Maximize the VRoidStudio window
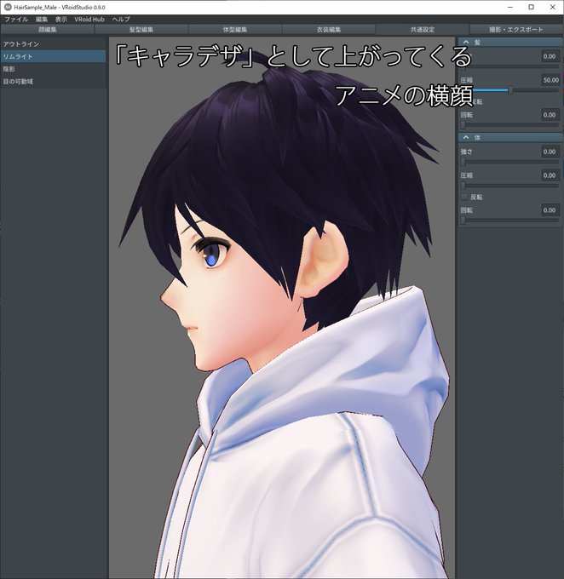The image size is (564, 579). pyautogui.click(x=532, y=7)
